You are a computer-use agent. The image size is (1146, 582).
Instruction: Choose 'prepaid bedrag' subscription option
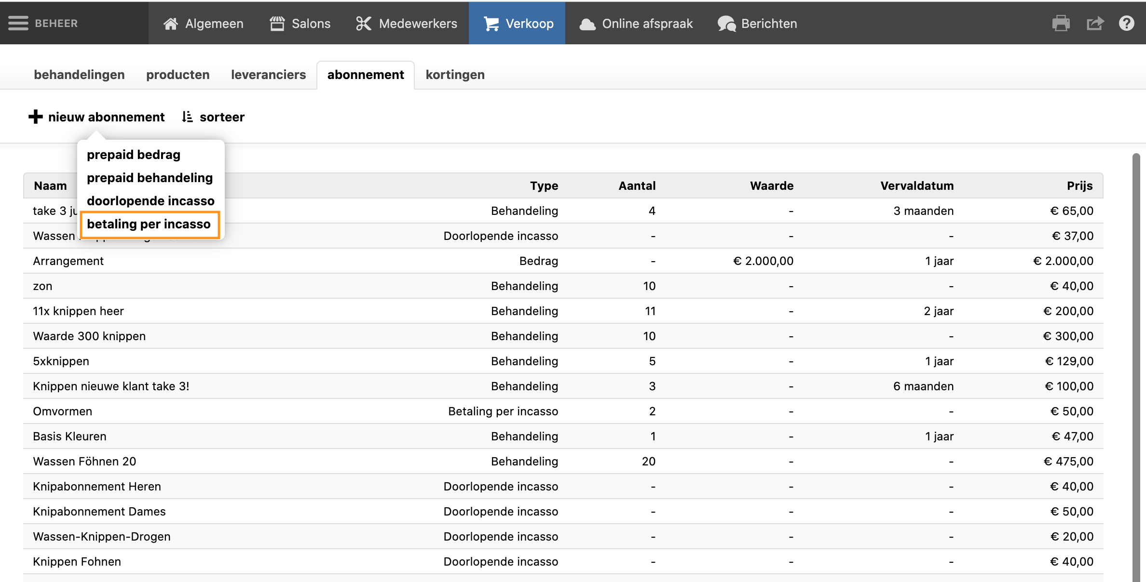coord(134,155)
